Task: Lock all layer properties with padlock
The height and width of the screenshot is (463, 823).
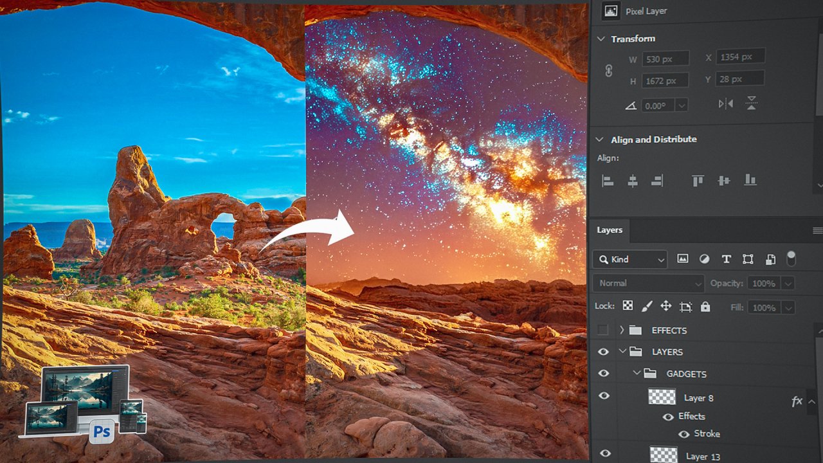Action: click(x=705, y=307)
